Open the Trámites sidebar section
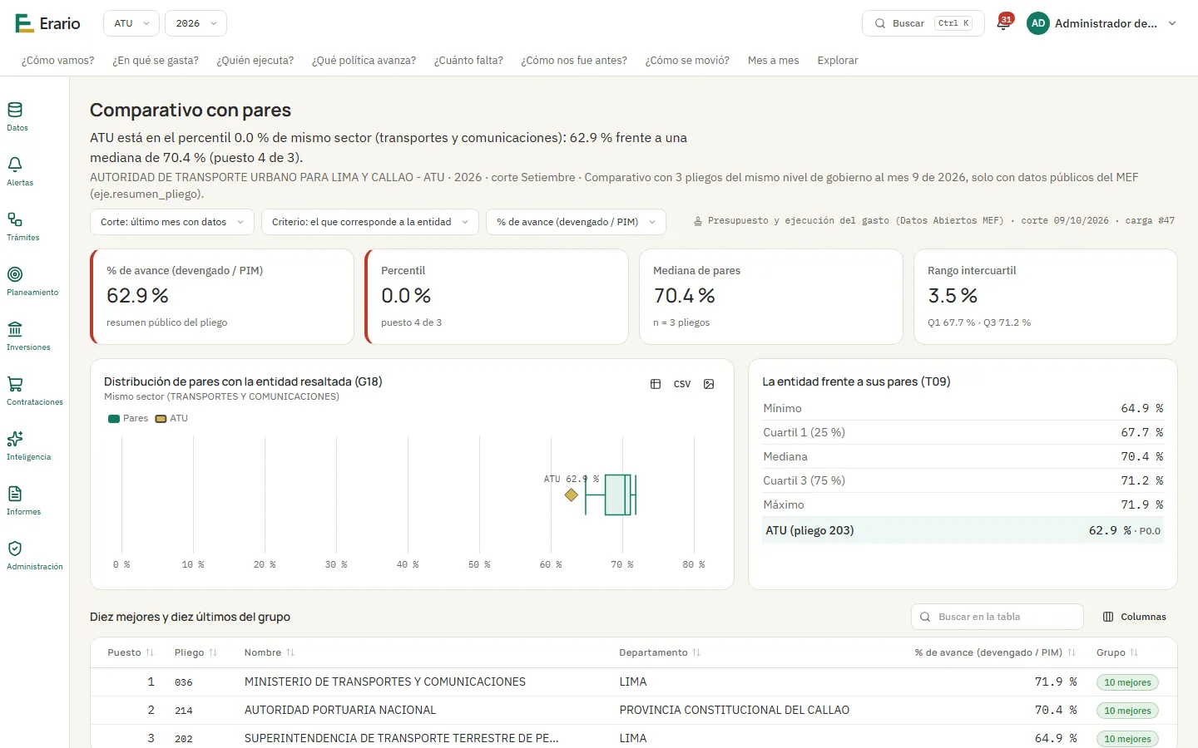Screen dimensions: 1198x748 pos(22,226)
